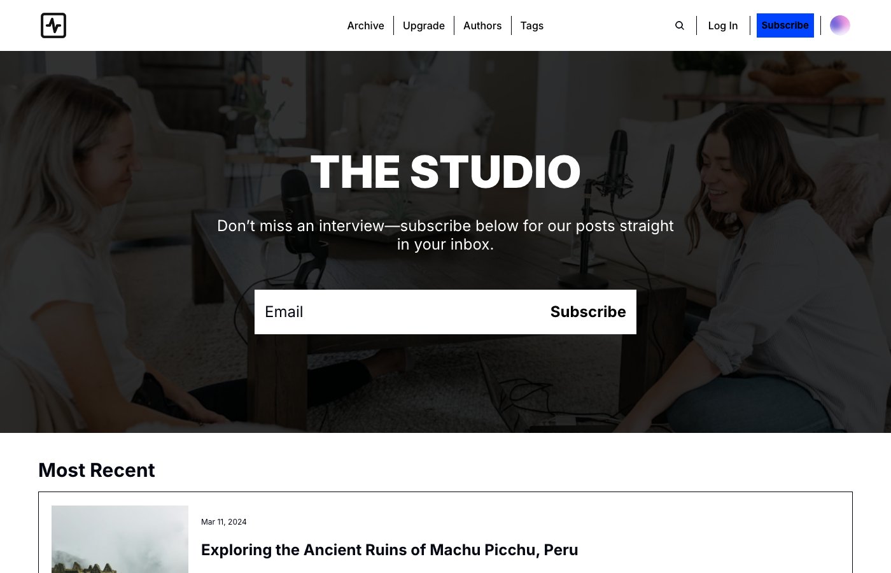The image size is (891, 573).
Task: Click the blue Subscribe button in header
Action: pyautogui.click(x=785, y=25)
